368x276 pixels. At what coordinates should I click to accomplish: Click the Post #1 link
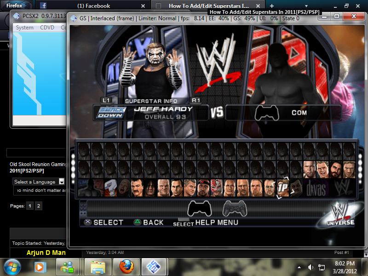(341, 252)
